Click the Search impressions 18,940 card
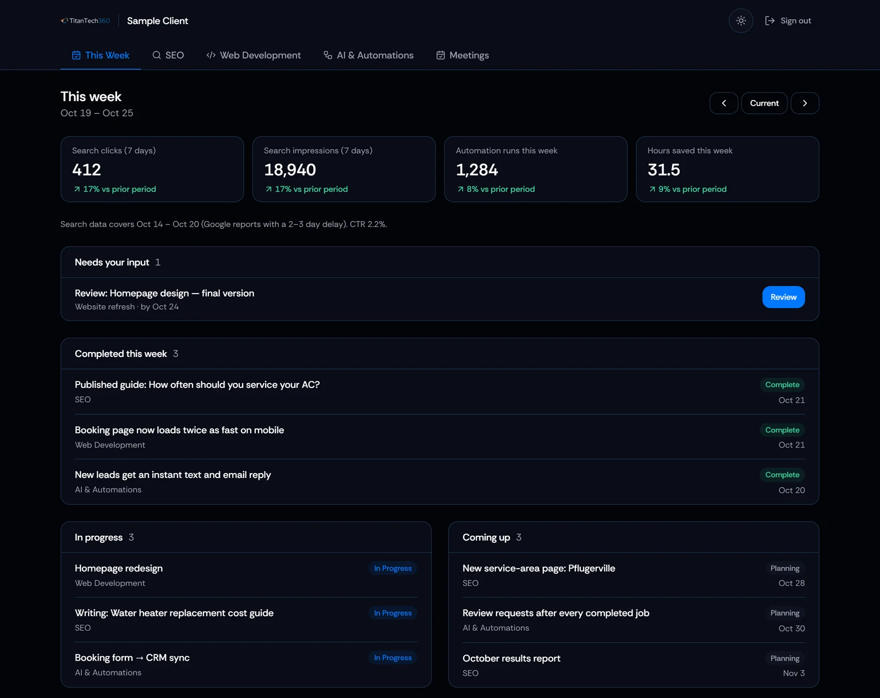The height and width of the screenshot is (698, 880). click(344, 169)
